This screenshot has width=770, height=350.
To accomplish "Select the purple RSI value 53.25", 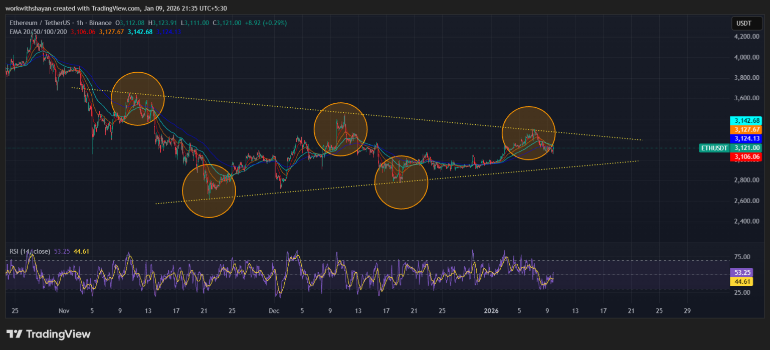I will [742, 272].
